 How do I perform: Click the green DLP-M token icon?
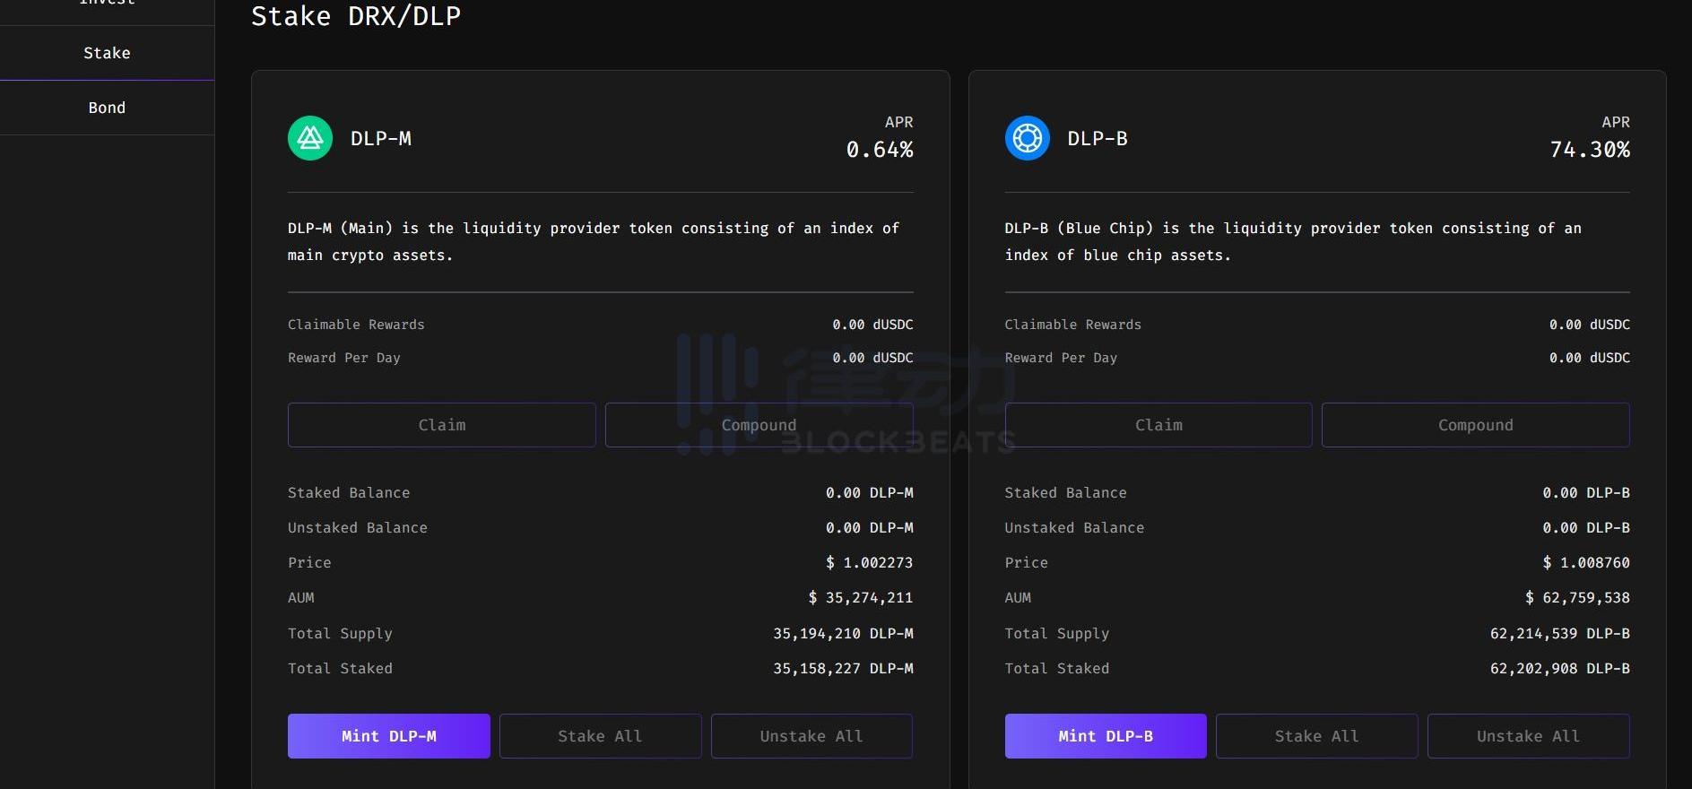[309, 139]
